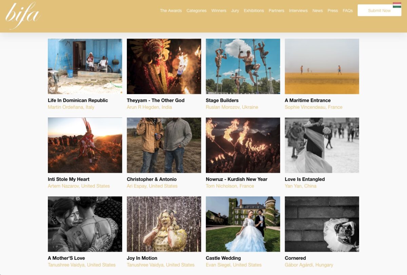
Task: Click the Cornered title
Action: pyautogui.click(x=295, y=258)
